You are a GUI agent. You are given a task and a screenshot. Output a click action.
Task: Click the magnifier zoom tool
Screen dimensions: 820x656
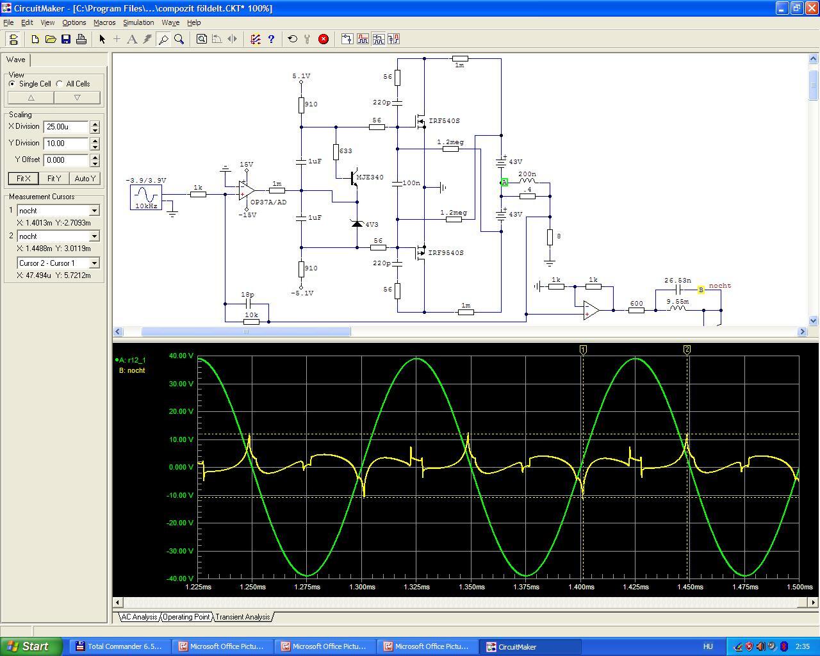click(179, 39)
